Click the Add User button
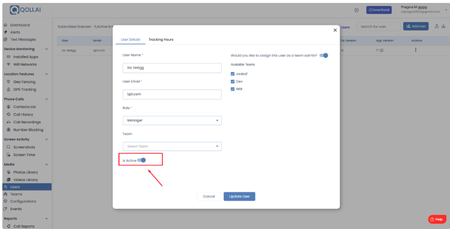This screenshot has width=450, height=229. (416, 26)
